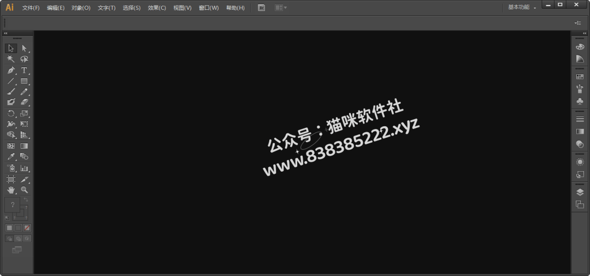Select the Type tool
Screen dimensions: 590x276
point(24,70)
